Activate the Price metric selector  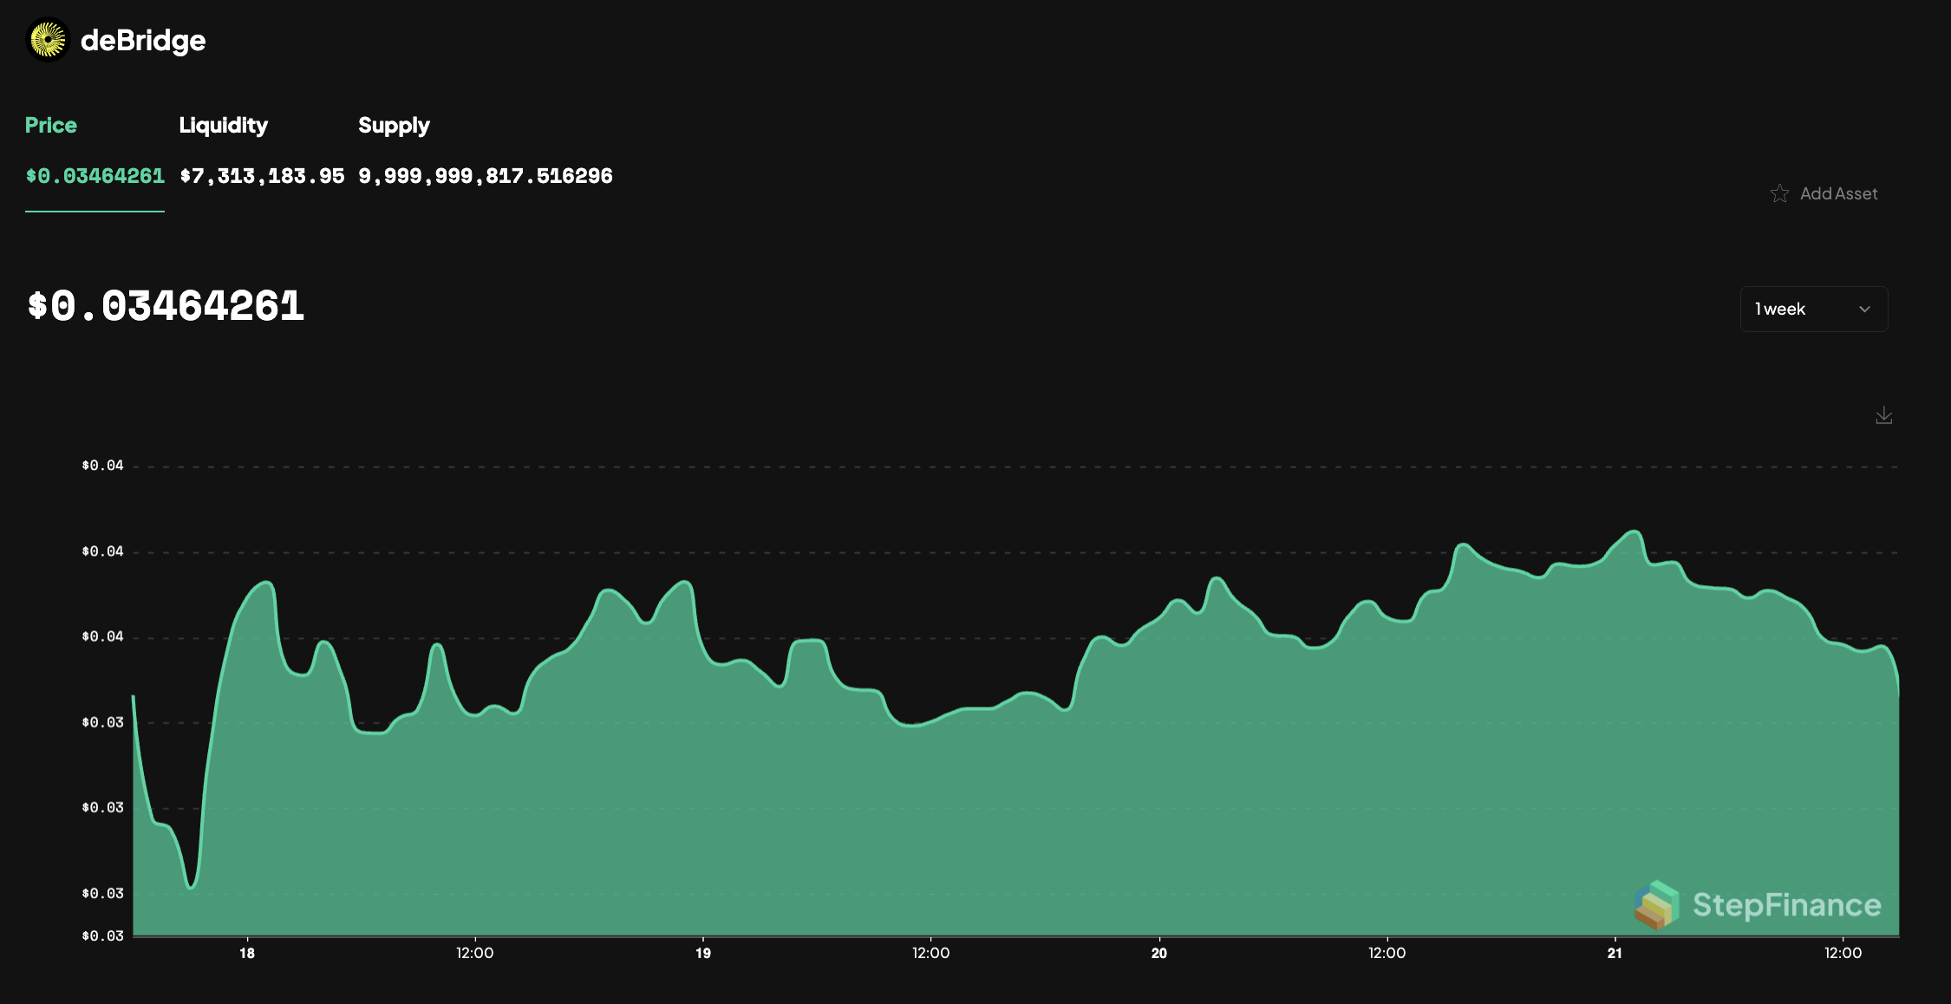pyautogui.click(x=50, y=125)
